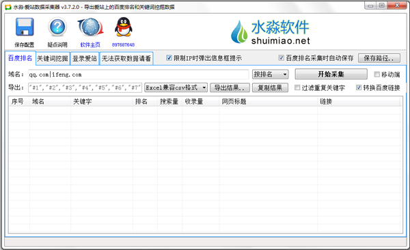Sort by 排名 column header
This screenshot has height=250, width=410.
click(x=145, y=102)
